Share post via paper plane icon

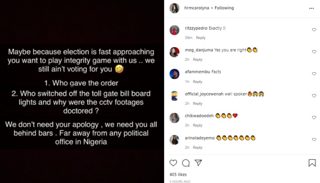coord(198,163)
